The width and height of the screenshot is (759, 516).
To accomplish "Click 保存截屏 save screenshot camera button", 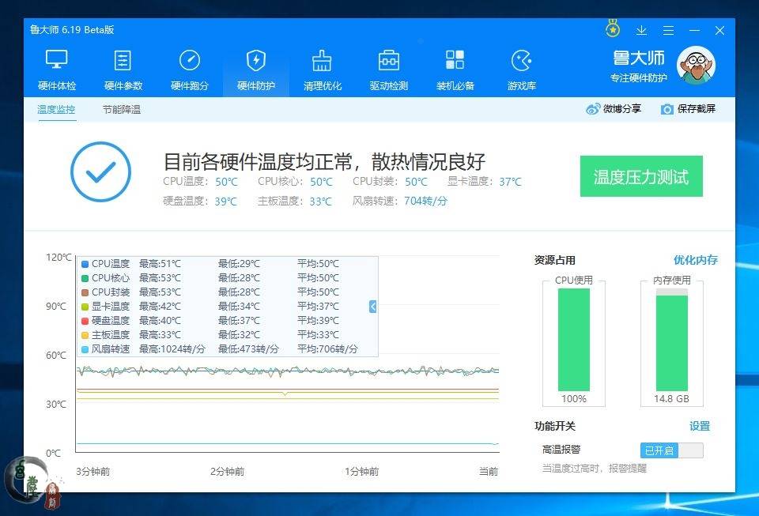I will (688, 109).
